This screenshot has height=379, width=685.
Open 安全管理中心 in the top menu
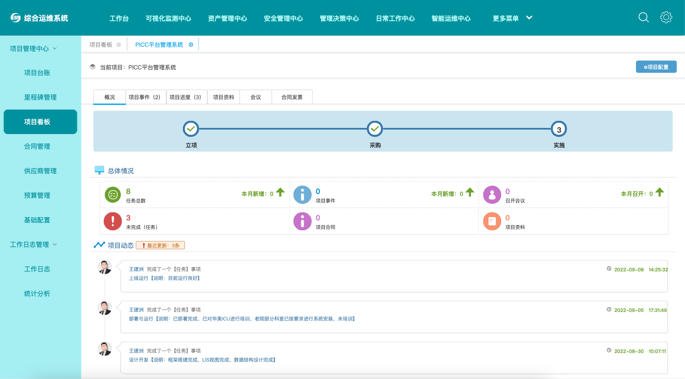283,18
